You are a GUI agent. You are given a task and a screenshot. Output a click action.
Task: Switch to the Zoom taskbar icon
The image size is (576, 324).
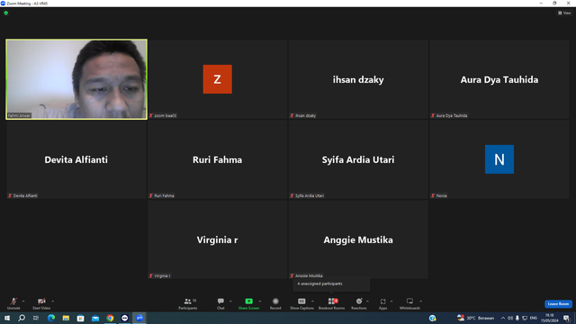[x=139, y=318]
